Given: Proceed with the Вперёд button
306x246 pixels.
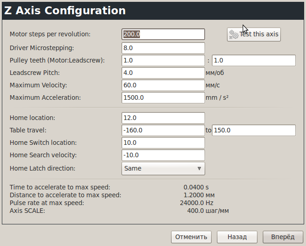Looking at the screenshot, I should coord(283,237).
